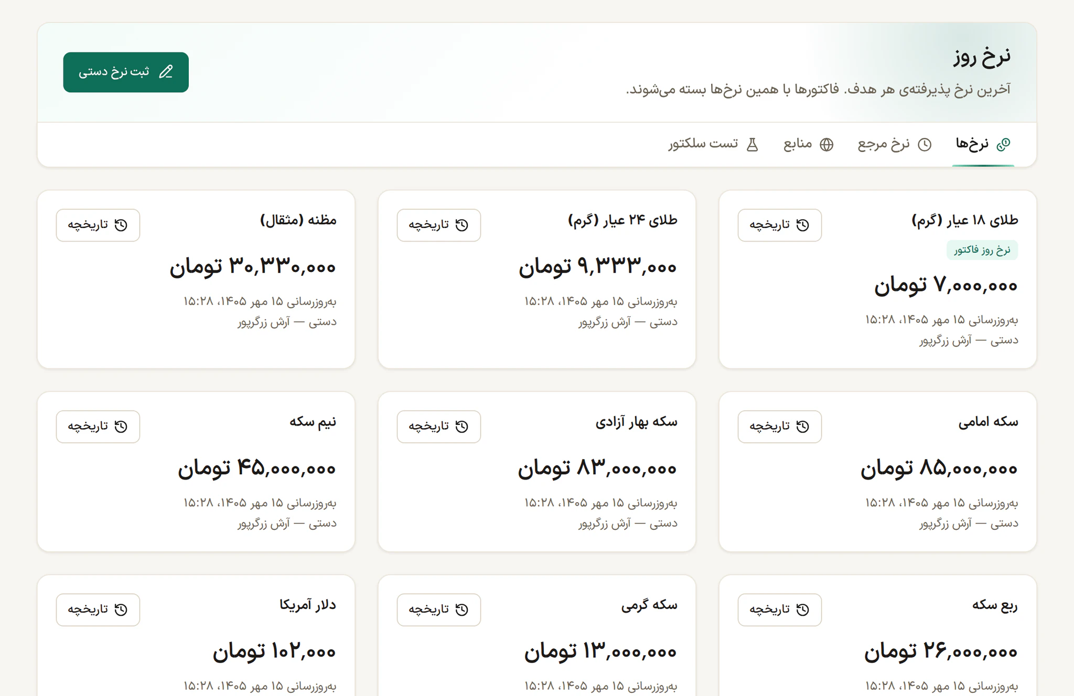Click the price ۱۰۲,۰۰۰ تومان
The height and width of the screenshot is (696, 1074).
[x=274, y=652]
